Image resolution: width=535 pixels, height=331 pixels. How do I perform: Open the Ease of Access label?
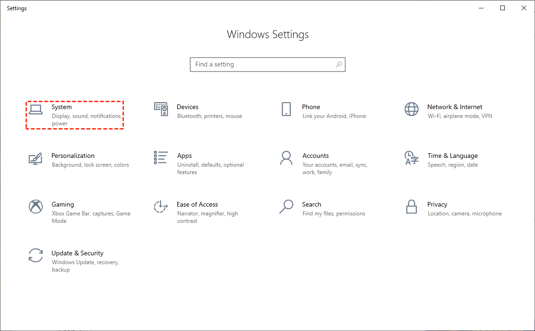click(x=197, y=204)
